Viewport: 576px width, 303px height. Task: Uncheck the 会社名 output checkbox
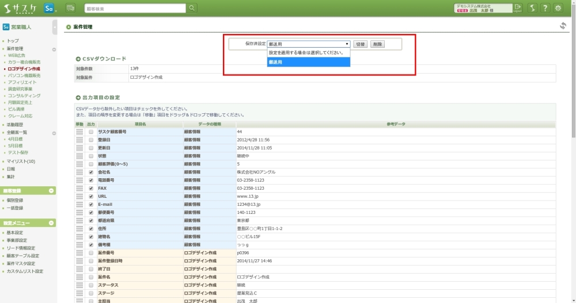click(91, 172)
